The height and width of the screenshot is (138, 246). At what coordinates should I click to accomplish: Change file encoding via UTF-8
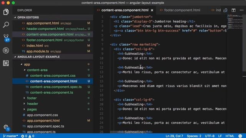point(209,136)
